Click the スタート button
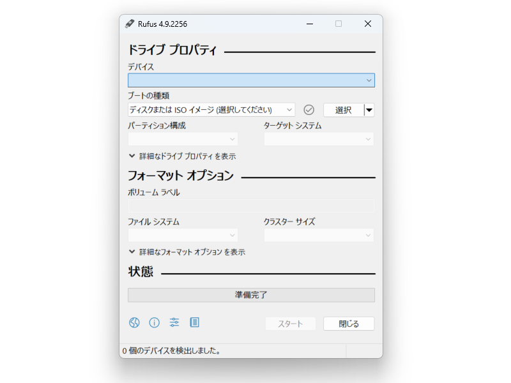Screen dimensions: 511x383 click(x=291, y=323)
